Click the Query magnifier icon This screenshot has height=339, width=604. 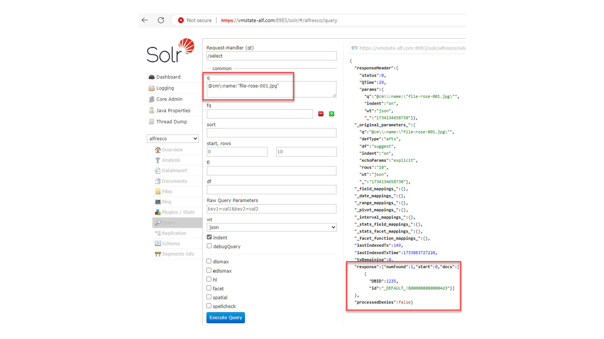coord(158,223)
